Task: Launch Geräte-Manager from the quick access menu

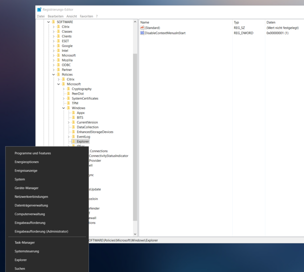Action: coord(27,188)
